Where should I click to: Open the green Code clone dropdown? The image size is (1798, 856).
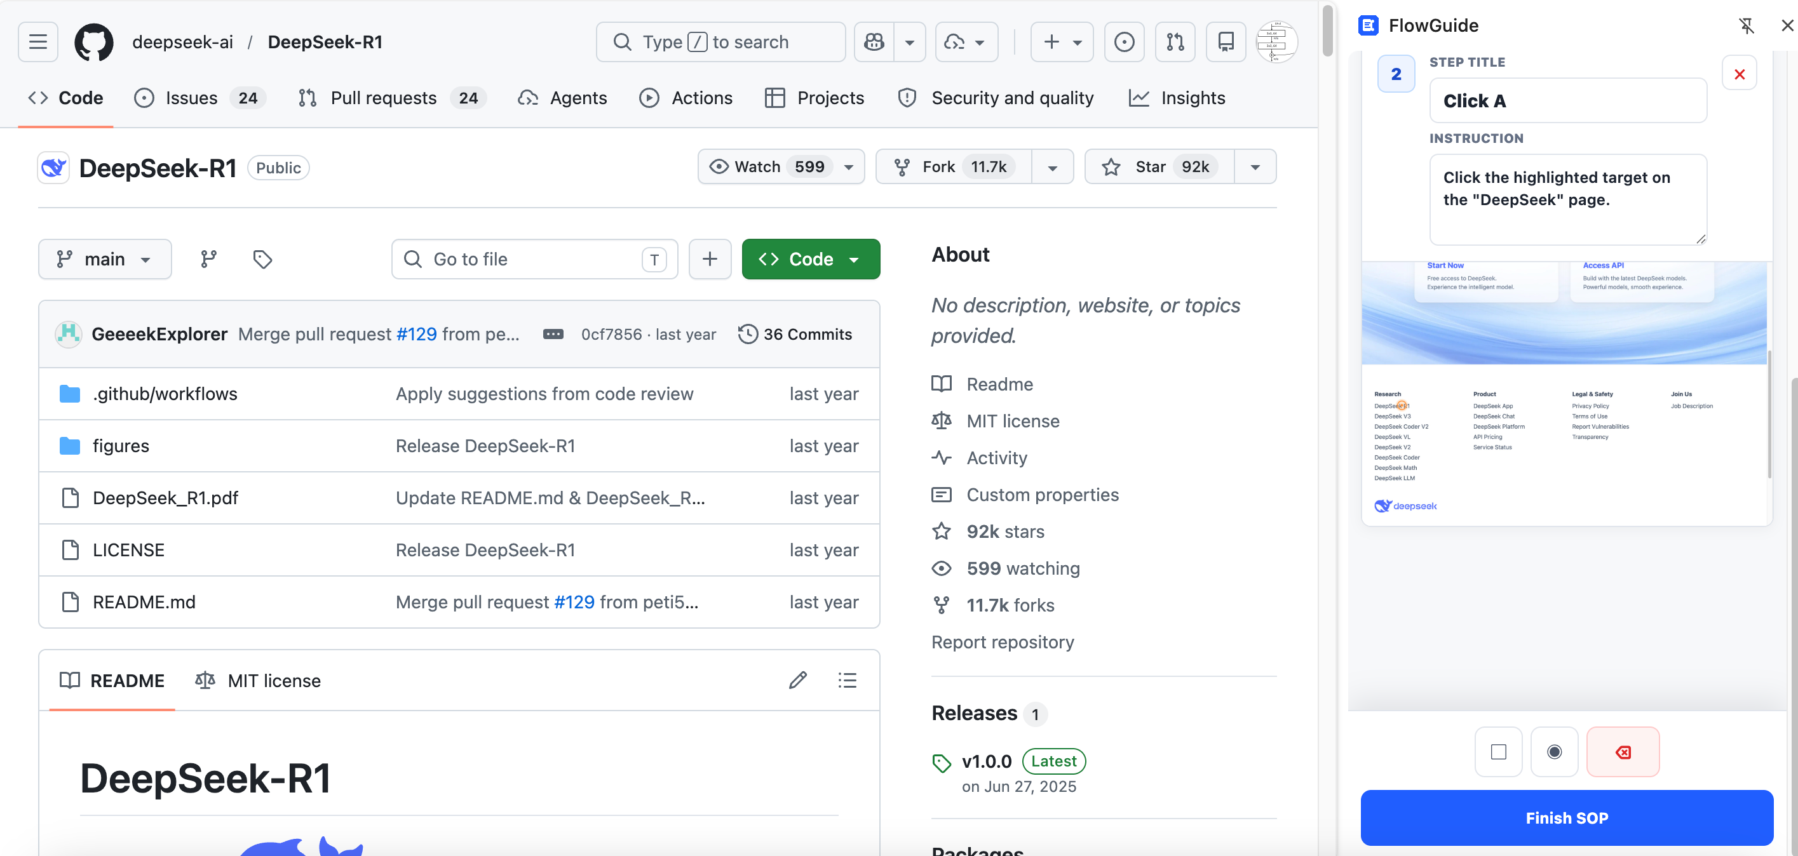[x=810, y=259]
